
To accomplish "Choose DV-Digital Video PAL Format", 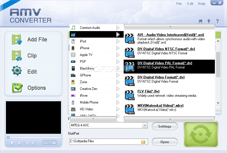I will [169, 66].
